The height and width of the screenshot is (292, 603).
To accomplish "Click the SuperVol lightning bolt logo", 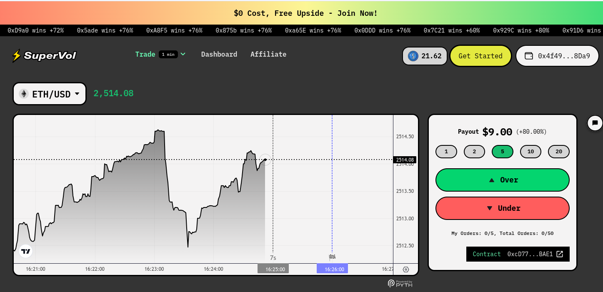I will pos(16,55).
